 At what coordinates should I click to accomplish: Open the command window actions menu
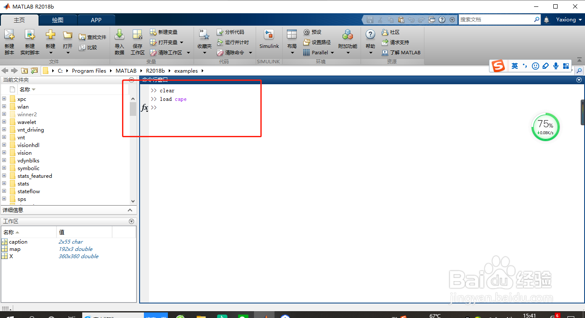point(579,80)
